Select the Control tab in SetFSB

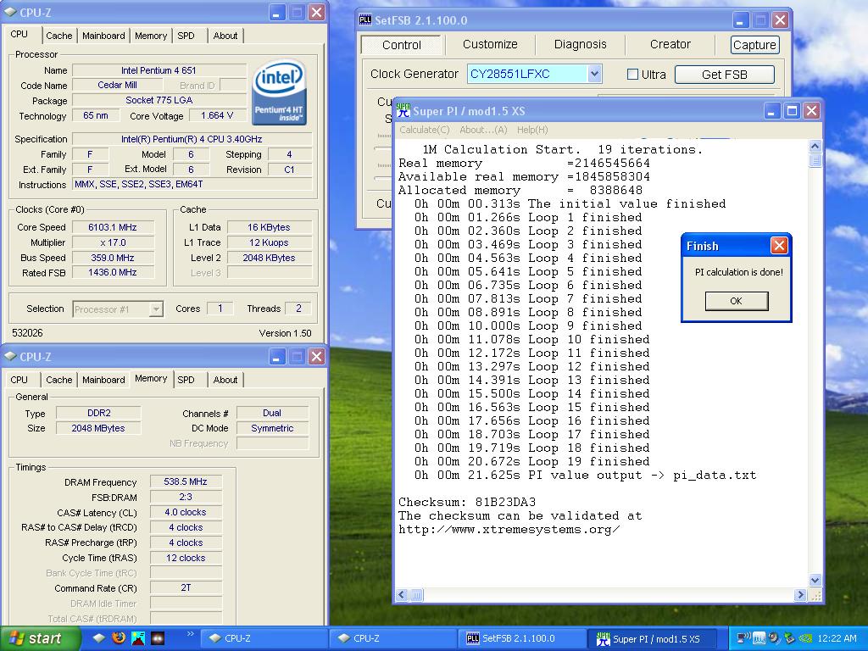pos(401,45)
